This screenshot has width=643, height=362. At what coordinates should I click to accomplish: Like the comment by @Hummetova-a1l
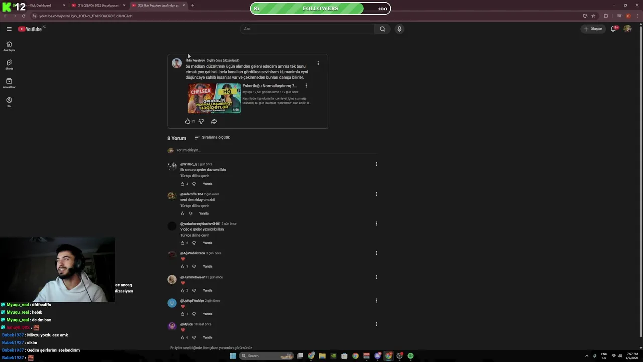[x=182, y=290]
